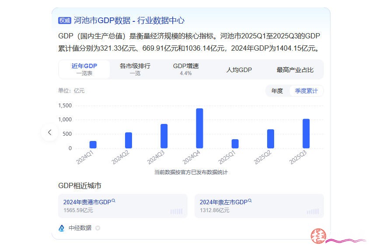Viewport: 369px width, 247px height.
Task: Click the red seal stamp icon
Action: point(318,236)
